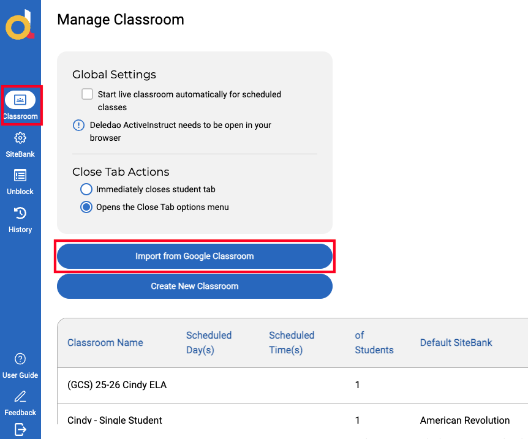Click Import from Google Classroom button
This screenshot has height=439, width=528.
pos(195,256)
